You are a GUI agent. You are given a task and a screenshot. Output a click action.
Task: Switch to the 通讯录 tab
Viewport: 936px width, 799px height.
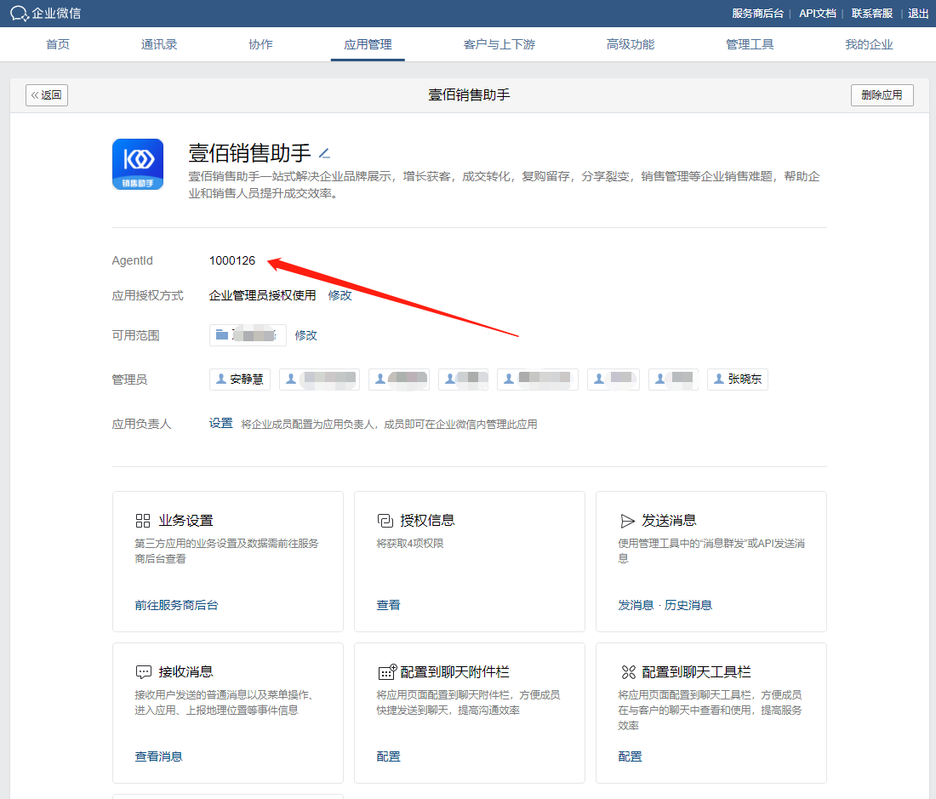click(x=159, y=44)
